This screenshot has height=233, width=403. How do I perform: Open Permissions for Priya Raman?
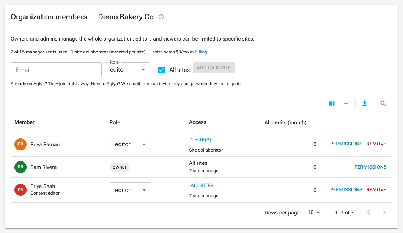(x=346, y=144)
